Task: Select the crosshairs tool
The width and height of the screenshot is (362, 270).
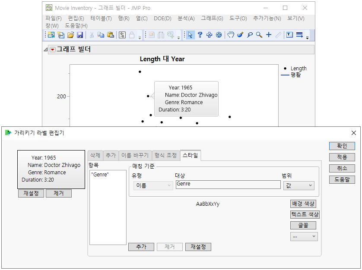Action: click(x=269, y=35)
